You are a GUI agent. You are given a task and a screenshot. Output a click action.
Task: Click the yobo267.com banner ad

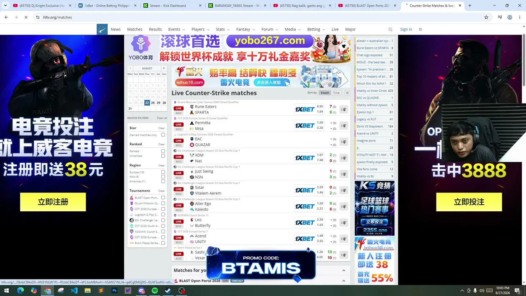(239, 49)
